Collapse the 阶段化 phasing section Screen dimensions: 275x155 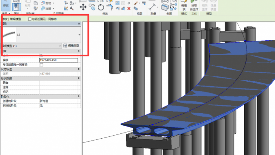(x=79, y=96)
